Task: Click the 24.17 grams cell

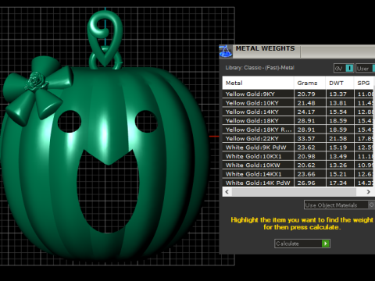Action: coord(310,112)
